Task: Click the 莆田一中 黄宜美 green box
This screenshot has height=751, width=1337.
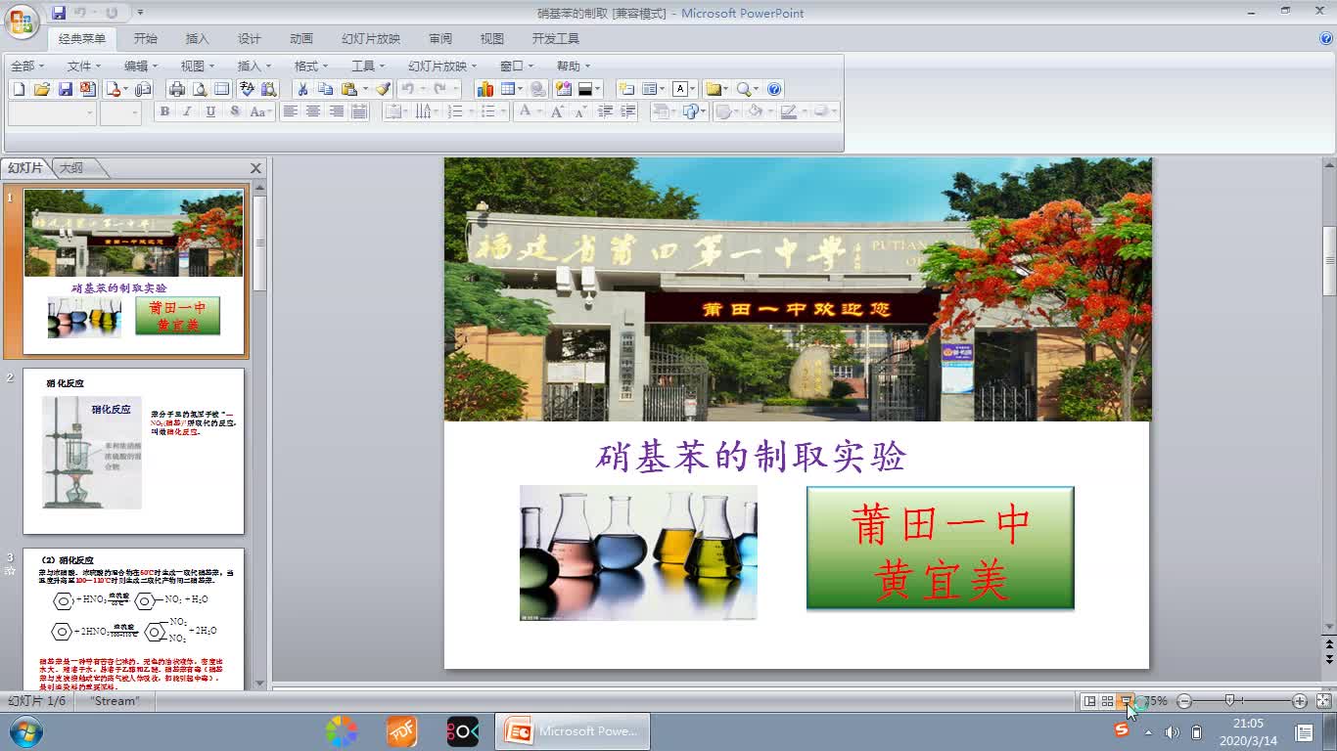Action: [x=940, y=548]
